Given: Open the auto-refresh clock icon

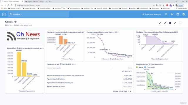Looking at the screenshot, I should coord(170,23).
